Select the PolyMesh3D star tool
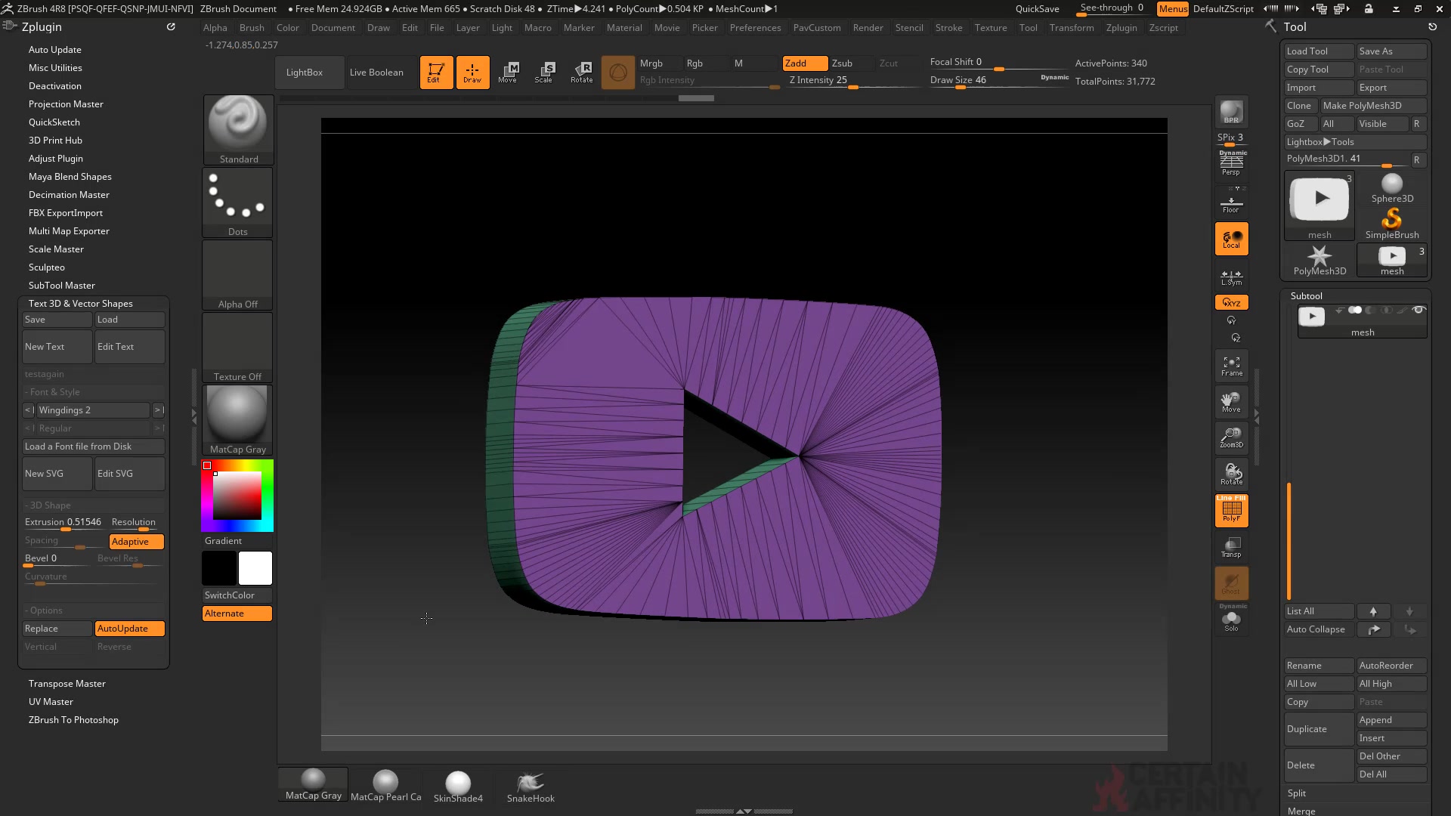 coord(1320,261)
